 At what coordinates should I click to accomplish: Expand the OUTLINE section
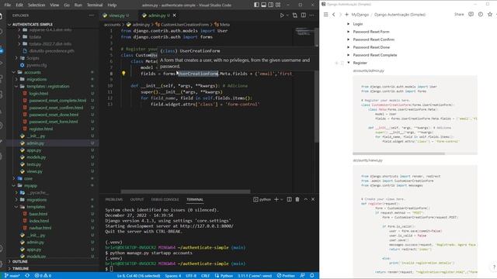pos(19,262)
